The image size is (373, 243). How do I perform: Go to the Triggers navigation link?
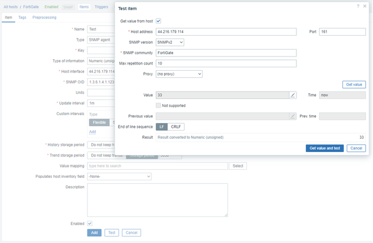click(101, 7)
